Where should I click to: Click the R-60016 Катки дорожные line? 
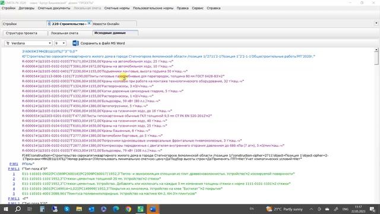[103, 91]
